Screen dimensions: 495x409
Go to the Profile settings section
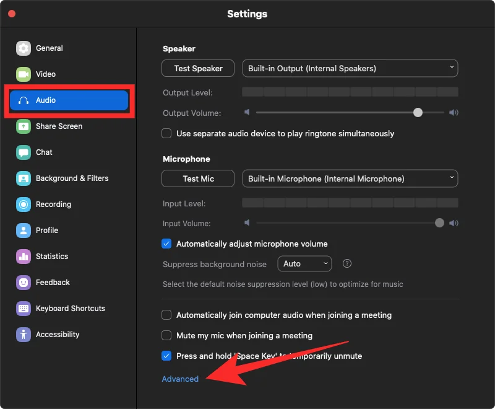click(47, 231)
